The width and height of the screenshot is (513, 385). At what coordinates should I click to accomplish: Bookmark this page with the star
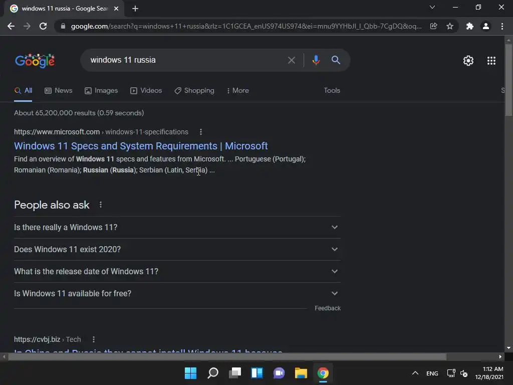click(450, 26)
